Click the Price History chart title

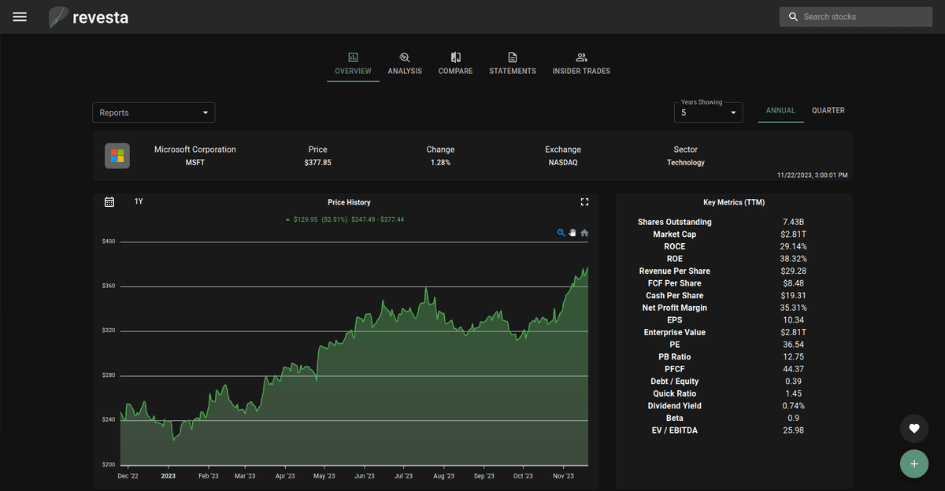pos(349,202)
